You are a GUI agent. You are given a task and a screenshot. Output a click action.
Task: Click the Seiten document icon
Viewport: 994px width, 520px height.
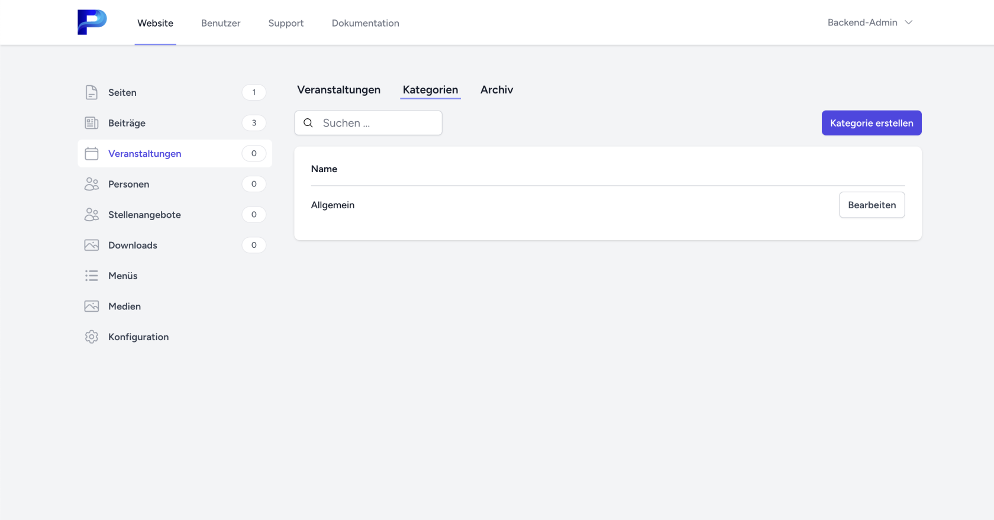pyautogui.click(x=92, y=92)
